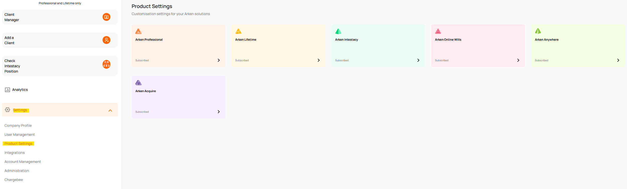Click the Arken Online Wills pink logo
The height and width of the screenshot is (189, 627).
(438, 31)
